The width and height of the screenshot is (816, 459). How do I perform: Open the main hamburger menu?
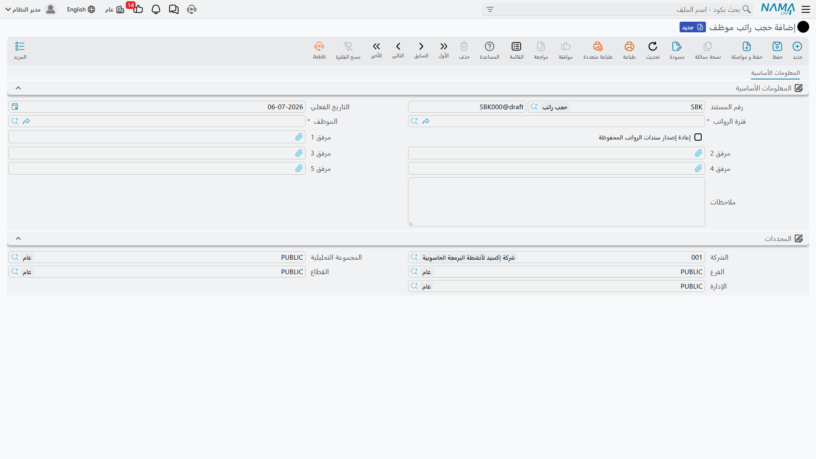[x=806, y=9]
